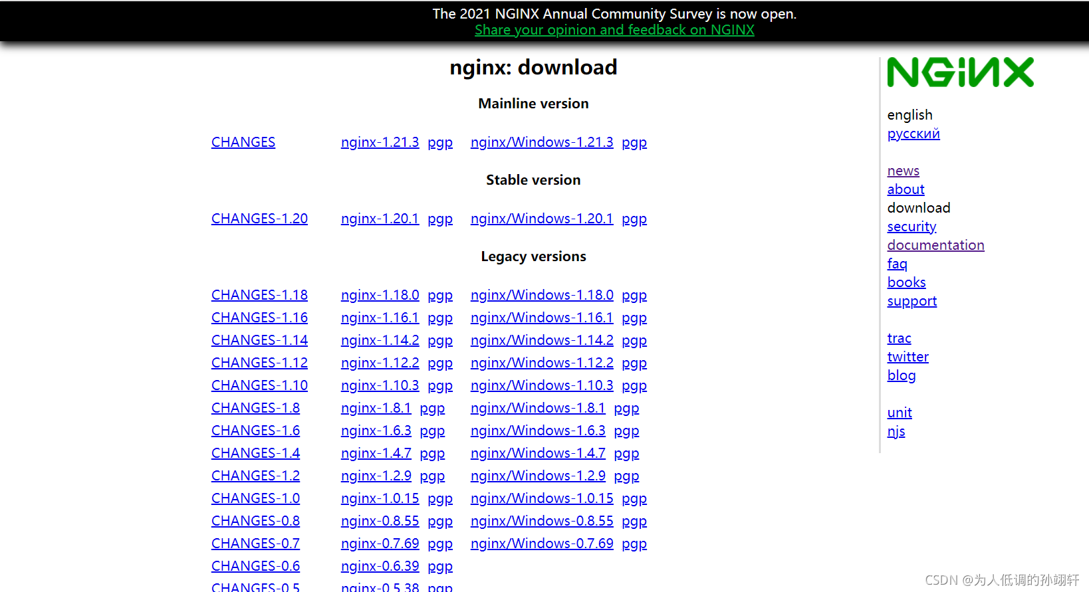Open the faq page

897,264
